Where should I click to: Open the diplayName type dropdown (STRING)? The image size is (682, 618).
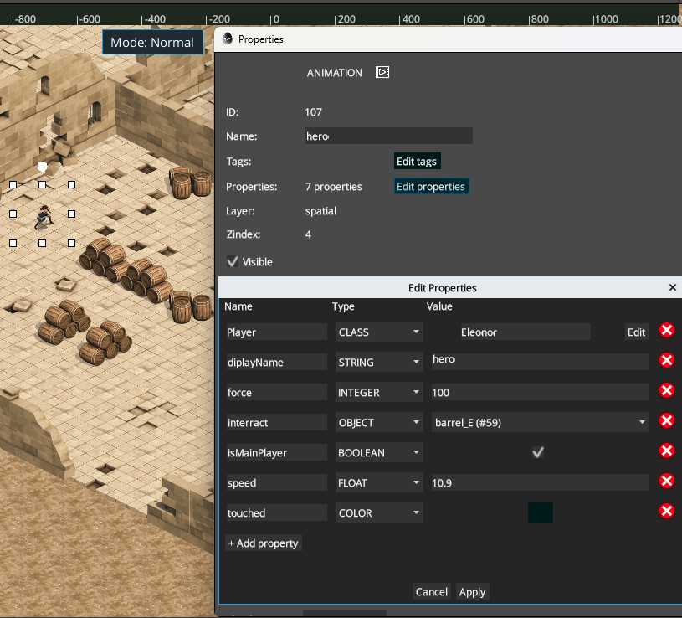tap(379, 362)
